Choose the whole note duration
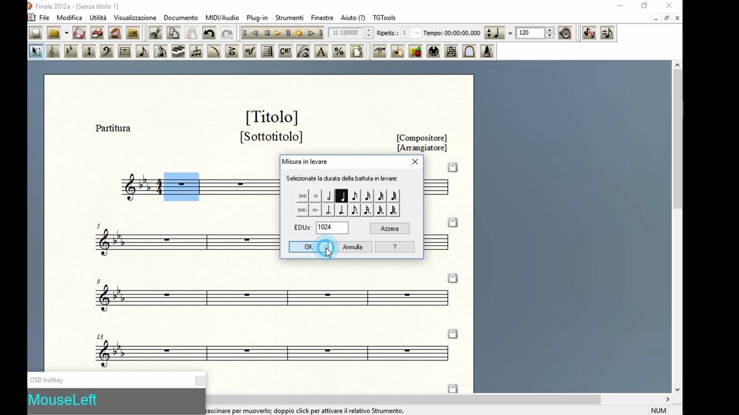Image resolution: width=739 pixels, height=415 pixels. [315, 196]
